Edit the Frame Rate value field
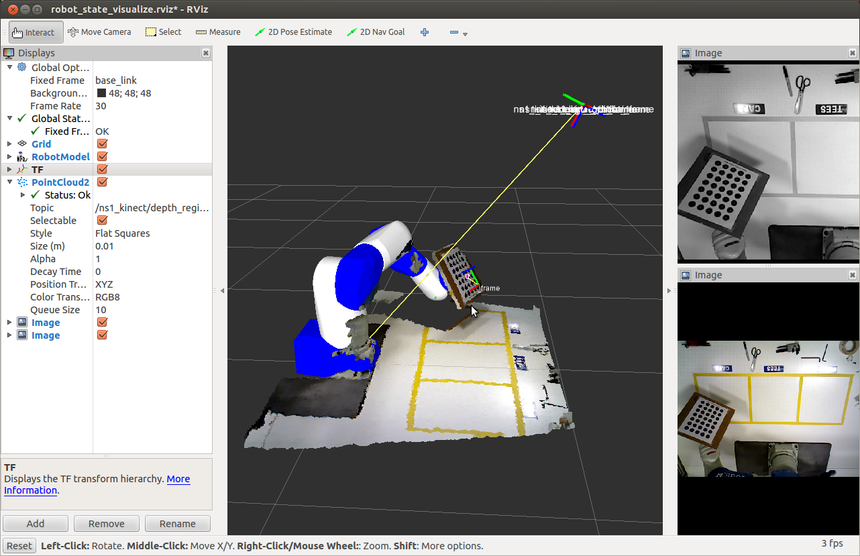The height and width of the screenshot is (556, 860). 152,106
